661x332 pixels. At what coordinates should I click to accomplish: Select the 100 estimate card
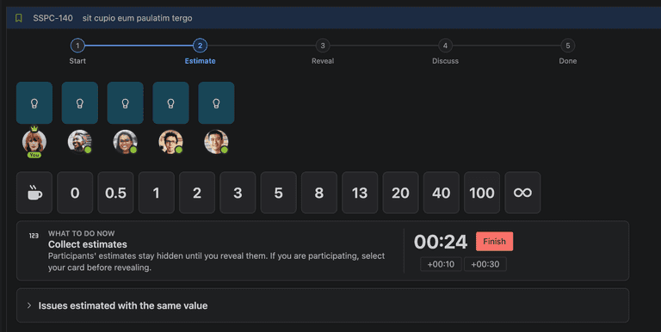click(x=482, y=193)
